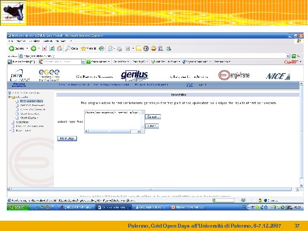
Task: Click the EGEE Enabling Grids logo
Action: pyautogui.click(x=49, y=75)
